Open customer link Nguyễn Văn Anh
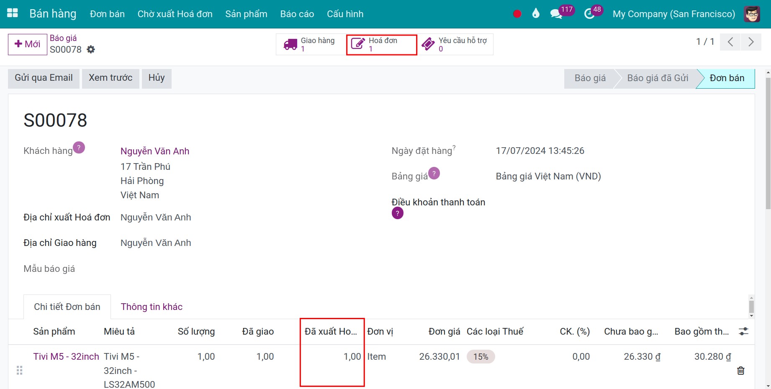This screenshot has width=771, height=389. pyautogui.click(x=155, y=151)
